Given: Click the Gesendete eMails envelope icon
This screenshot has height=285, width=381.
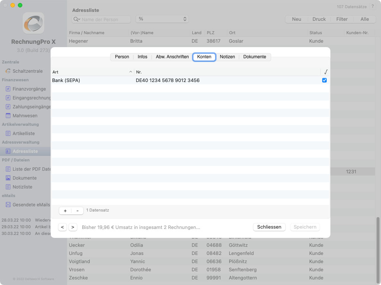Looking at the screenshot, I should 8,204.
